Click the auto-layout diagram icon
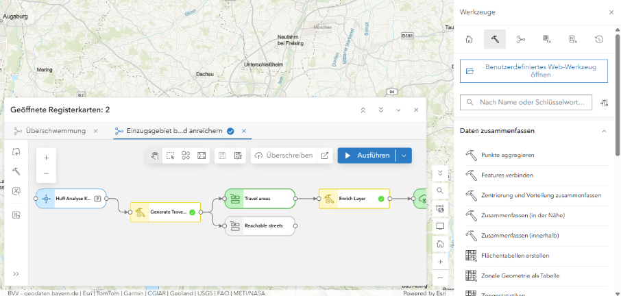Viewport: 621px width, 296px height. pyautogui.click(x=186, y=156)
